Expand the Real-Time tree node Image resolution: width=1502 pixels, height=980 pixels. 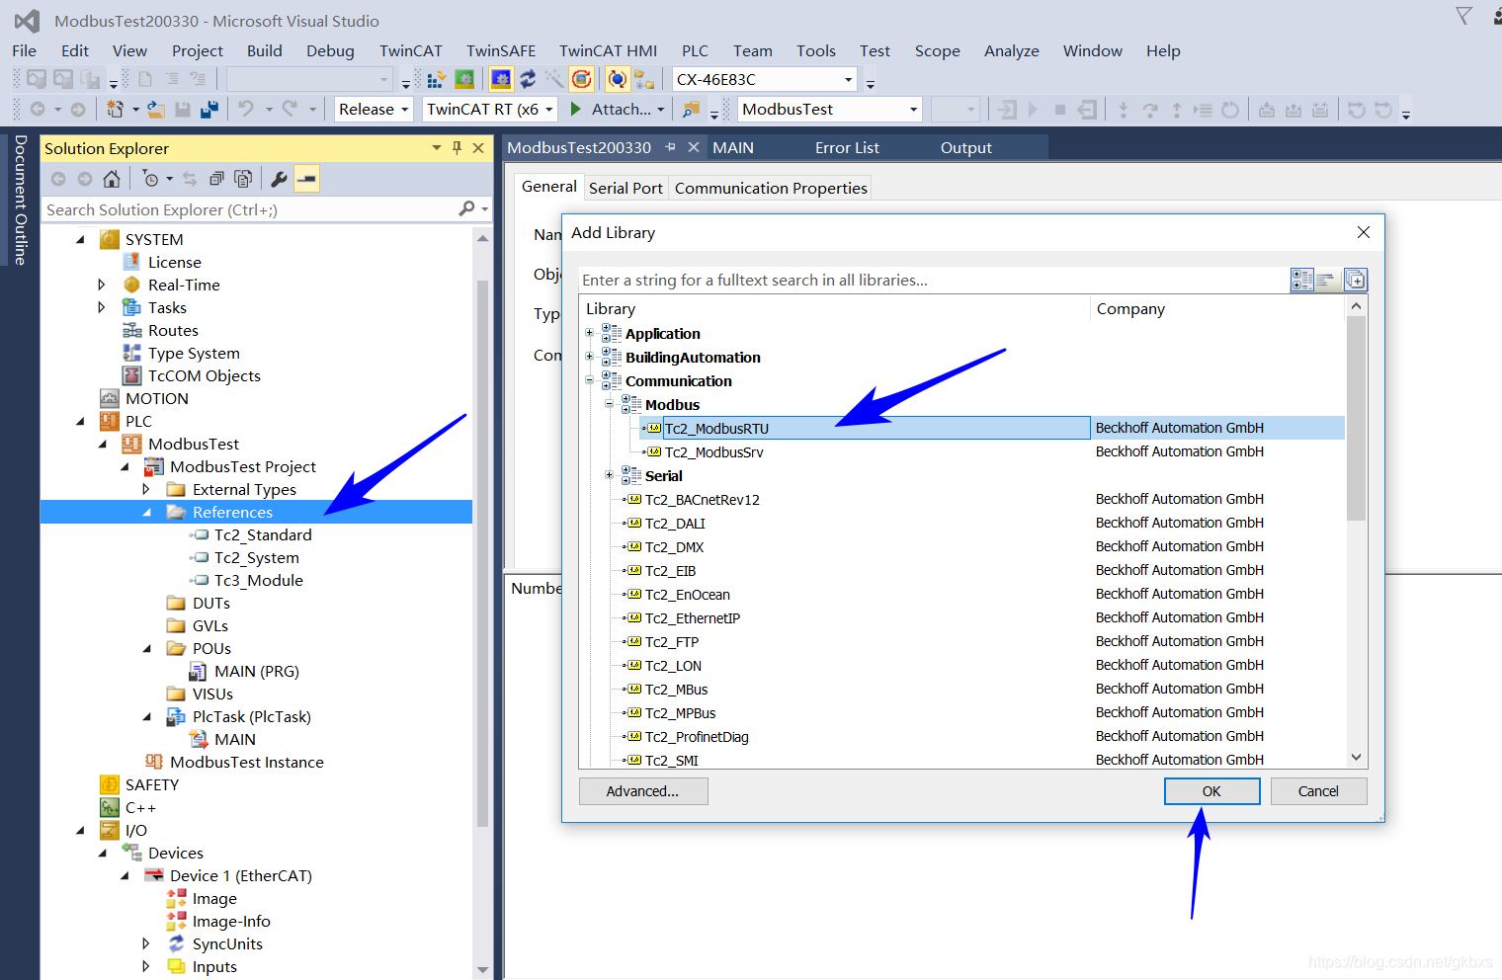click(102, 285)
